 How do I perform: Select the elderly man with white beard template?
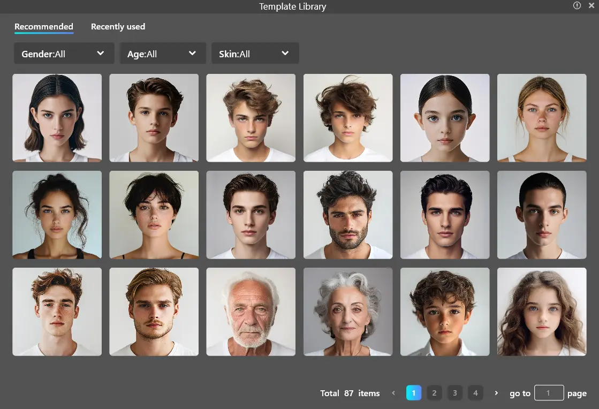(x=251, y=312)
